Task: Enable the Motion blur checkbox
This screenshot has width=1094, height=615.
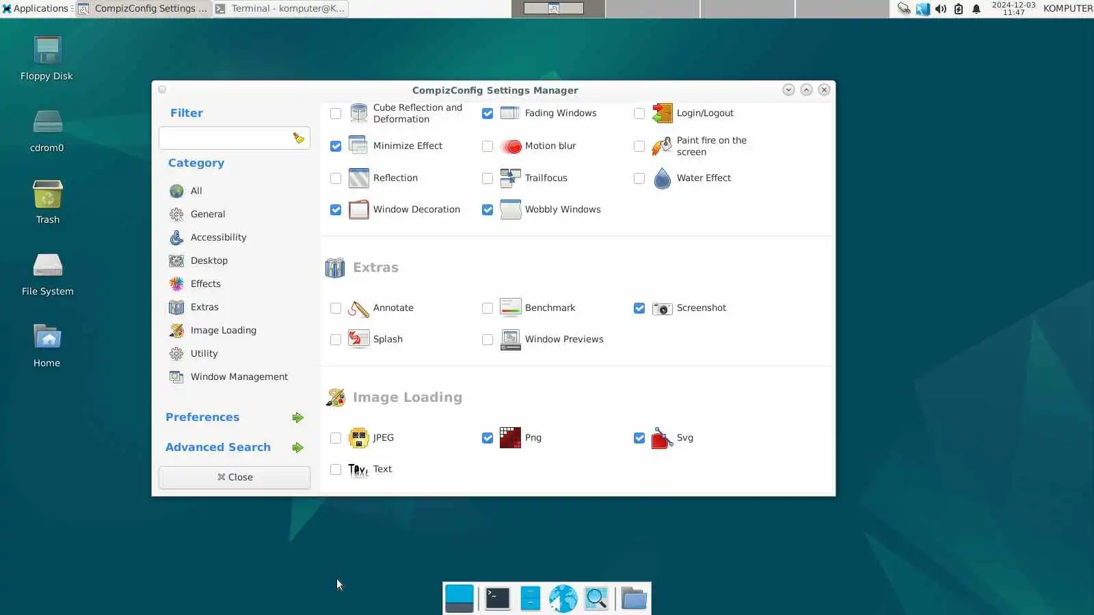Action: click(488, 146)
